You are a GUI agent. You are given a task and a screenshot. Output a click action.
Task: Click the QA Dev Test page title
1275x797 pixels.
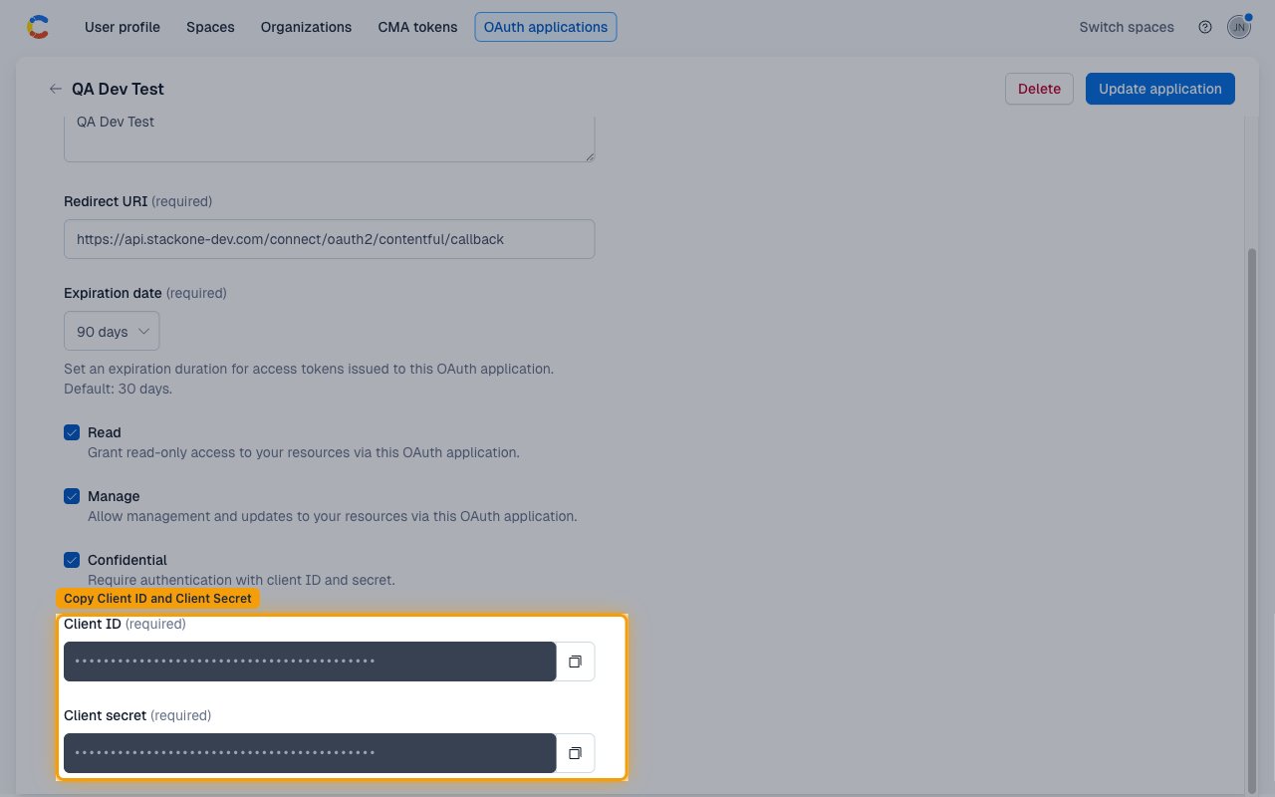point(118,89)
